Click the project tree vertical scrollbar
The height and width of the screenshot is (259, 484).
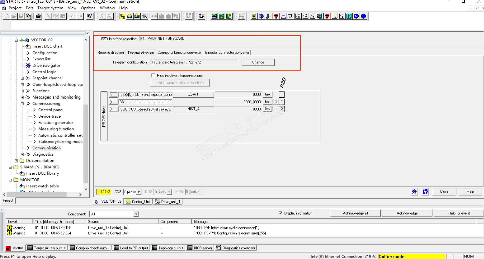coord(86,143)
